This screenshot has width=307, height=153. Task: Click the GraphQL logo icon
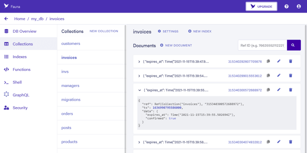pyautogui.click(x=6, y=94)
